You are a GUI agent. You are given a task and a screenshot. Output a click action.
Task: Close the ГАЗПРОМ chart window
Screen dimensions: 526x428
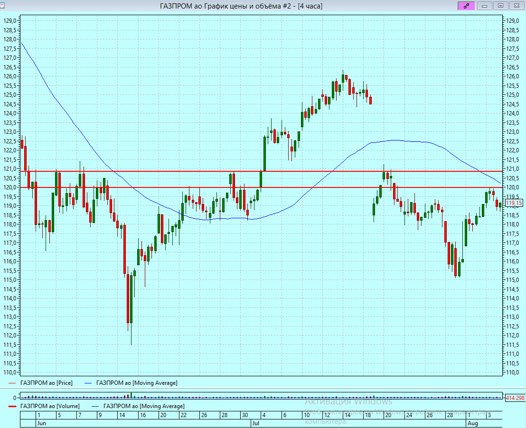[x=517, y=6]
